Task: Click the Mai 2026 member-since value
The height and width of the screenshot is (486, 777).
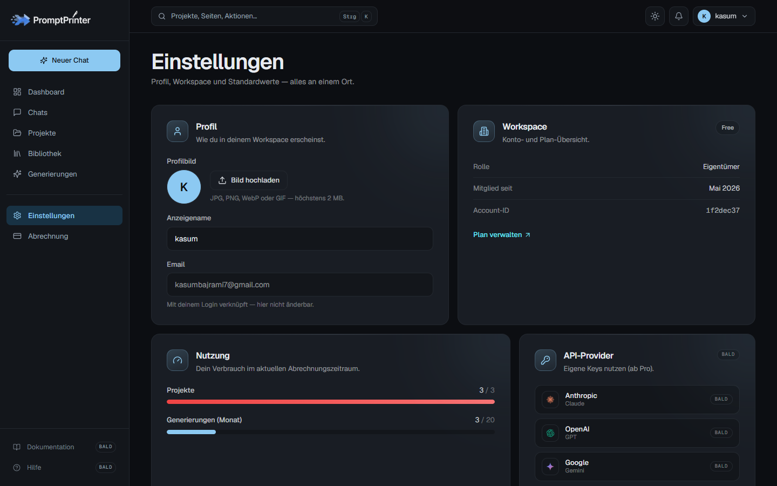Action: (x=724, y=188)
